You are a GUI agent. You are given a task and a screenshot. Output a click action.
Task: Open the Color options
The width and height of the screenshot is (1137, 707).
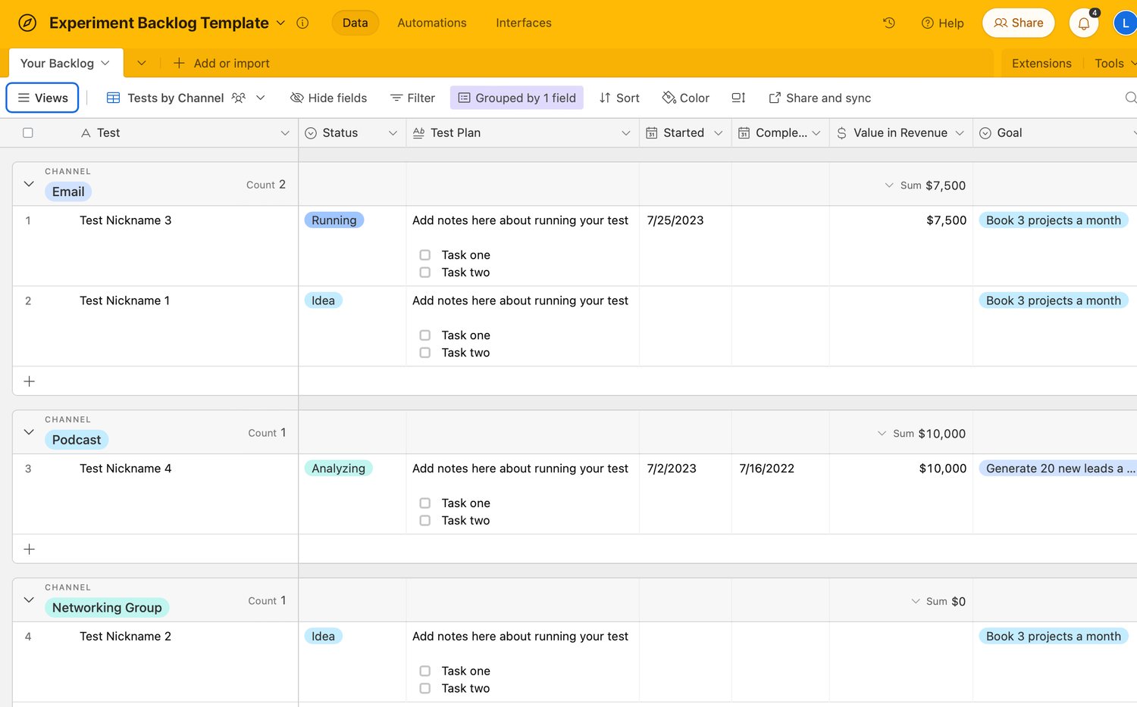tap(685, 98)
